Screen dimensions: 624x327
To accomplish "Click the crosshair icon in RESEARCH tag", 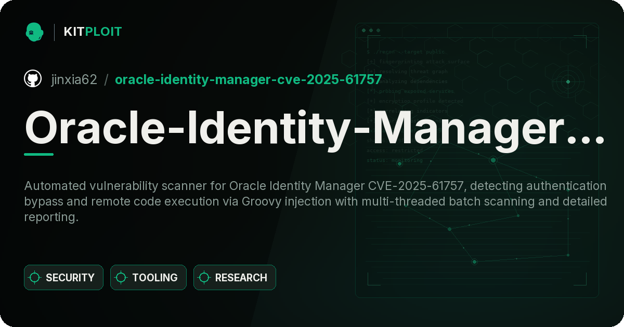I will point(204,278).
